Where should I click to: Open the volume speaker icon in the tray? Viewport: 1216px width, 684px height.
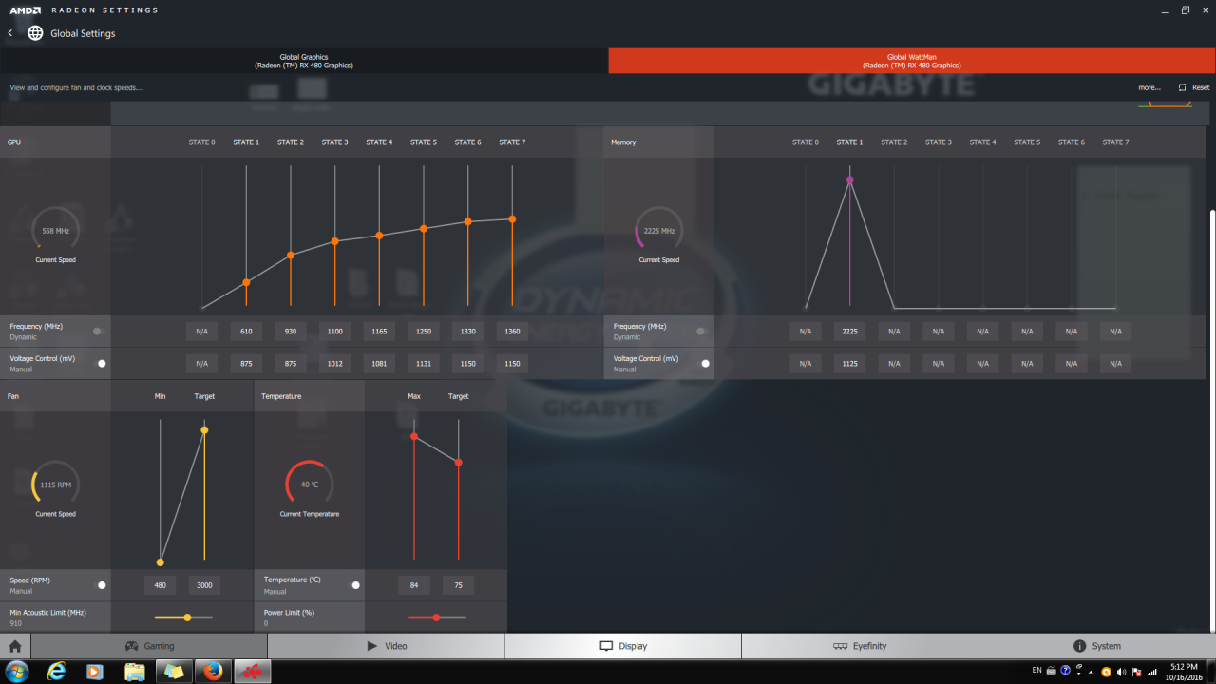tap(1121, 672)
